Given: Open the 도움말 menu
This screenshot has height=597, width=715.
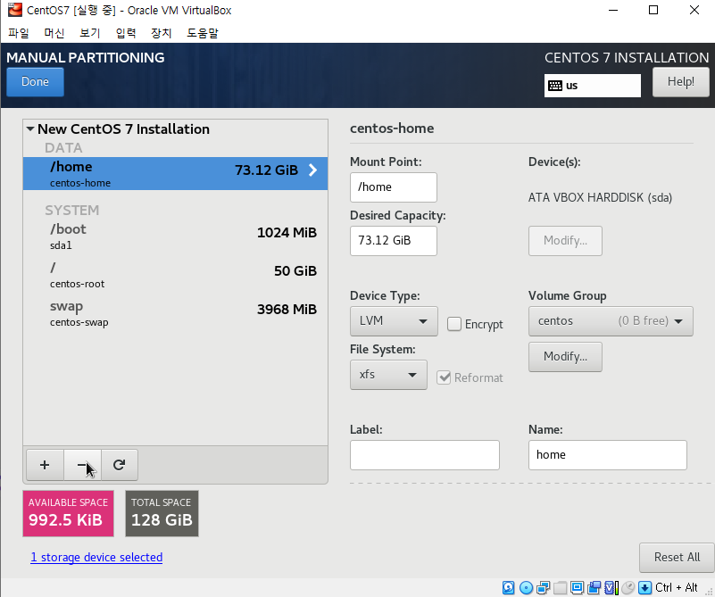Looking at the screenshot, I should click(203, 33).
